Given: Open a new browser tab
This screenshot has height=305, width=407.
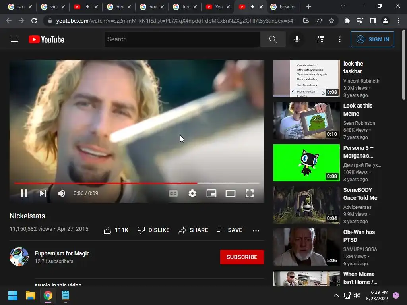Looking at the screenshot, I should pyautogui.click(x=308, y=7).
